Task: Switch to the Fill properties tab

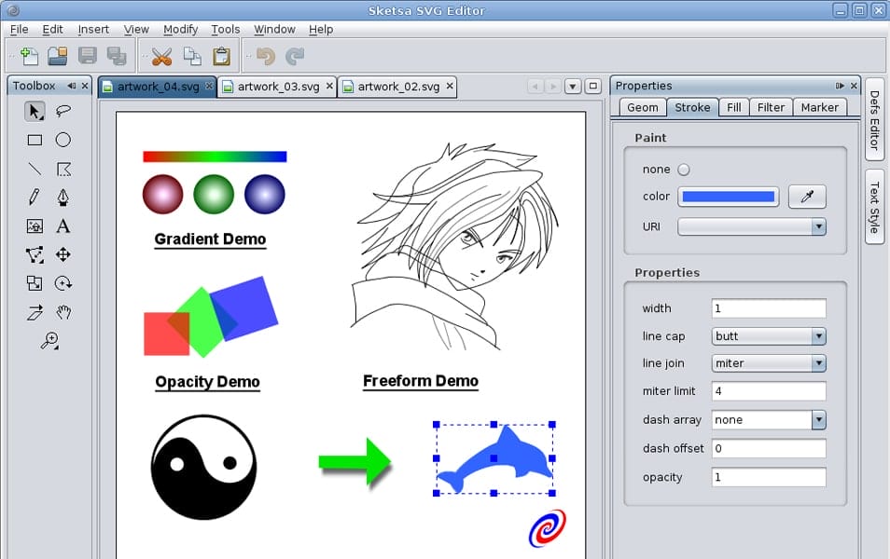Action: tap(733, 107)
